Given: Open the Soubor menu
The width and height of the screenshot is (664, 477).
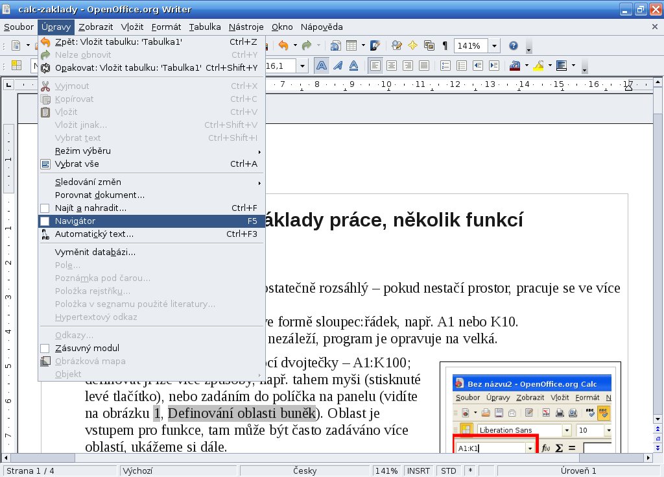Looking at the screenshot, I should click(x=19, y=27).
